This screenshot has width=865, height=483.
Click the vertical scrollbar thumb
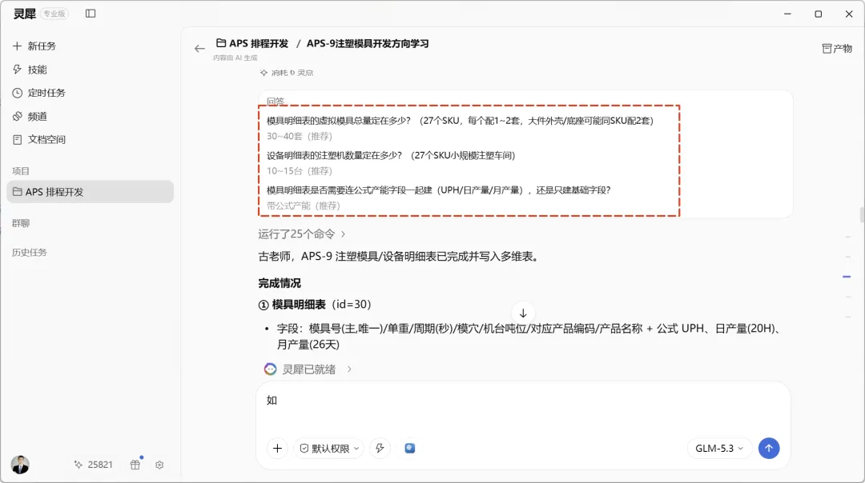862,214
